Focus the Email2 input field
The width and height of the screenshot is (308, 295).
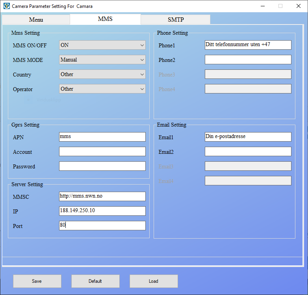248,151
